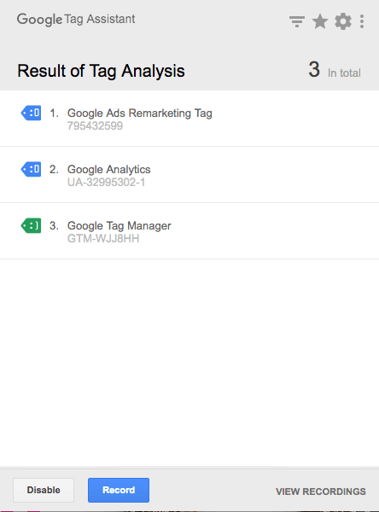Viewport: 379px width, 512px height.
Task: Start recording with the Record button
Action: pyautogui.click(x=119, y=490)
